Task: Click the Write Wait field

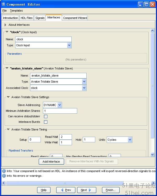Action: coord(66,142)
